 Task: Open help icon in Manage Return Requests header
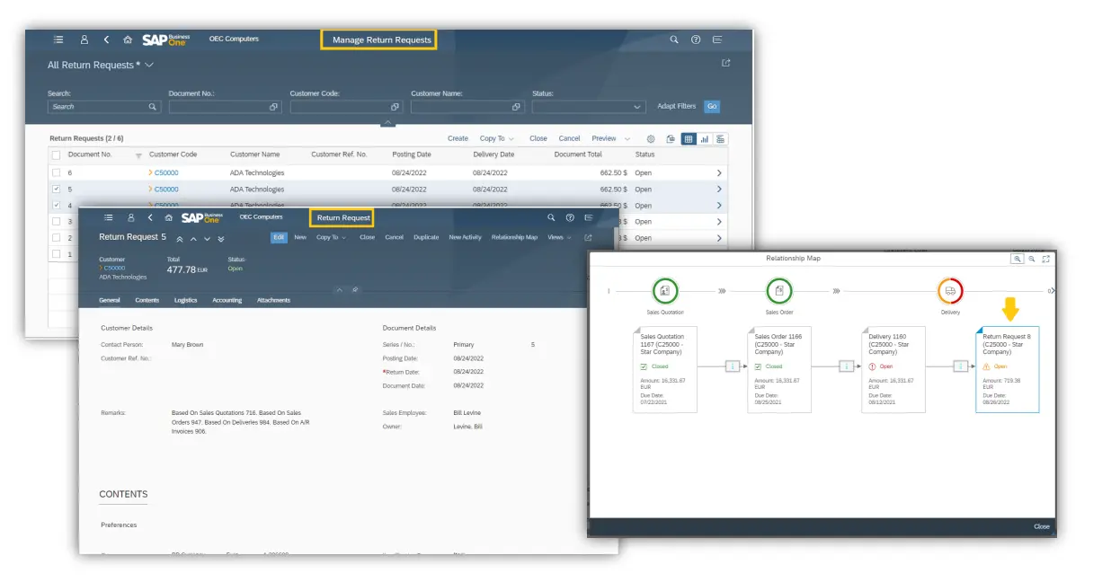pyautogui.click(x=696, y=40)
